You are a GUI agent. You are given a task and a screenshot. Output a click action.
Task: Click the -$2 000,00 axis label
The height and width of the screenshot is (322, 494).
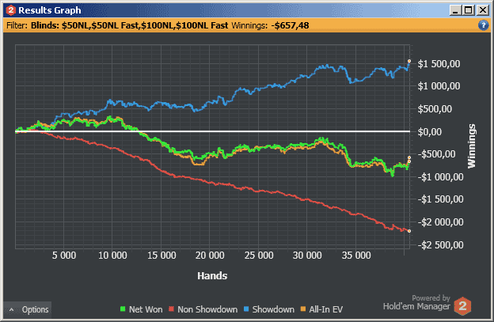440,222
